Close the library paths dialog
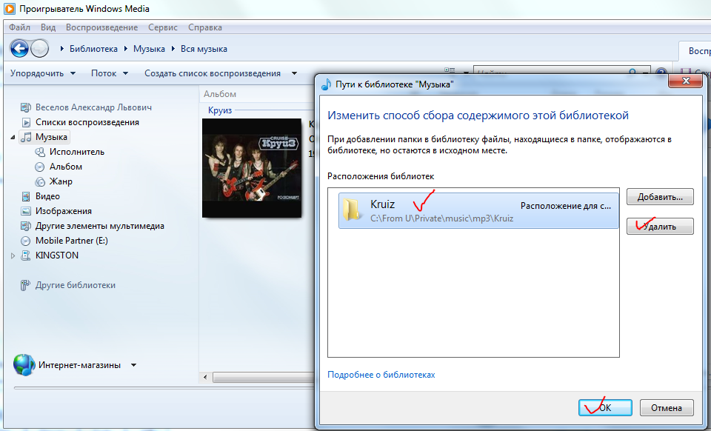The image size is (711, 431). pyautogui.click(x=685, y=81)
